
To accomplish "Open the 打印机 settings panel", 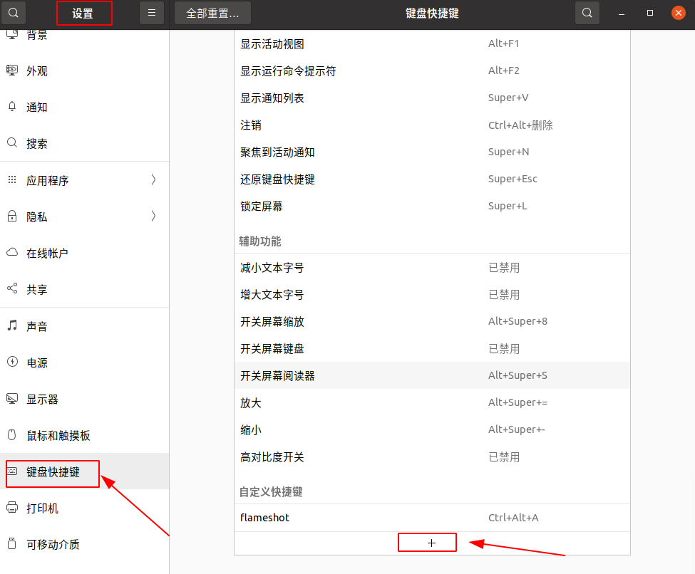I will click(84, 508).
